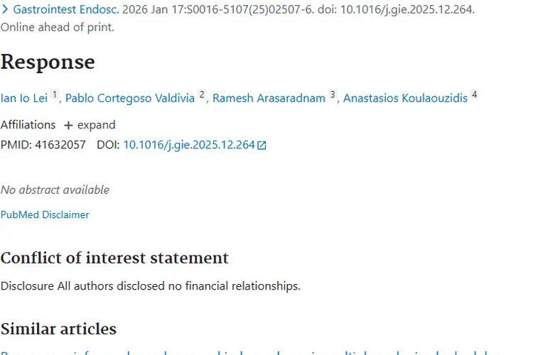533x355 pixels.
Task: Open author Ian Io Lei's link
Action: click(23, 98)
